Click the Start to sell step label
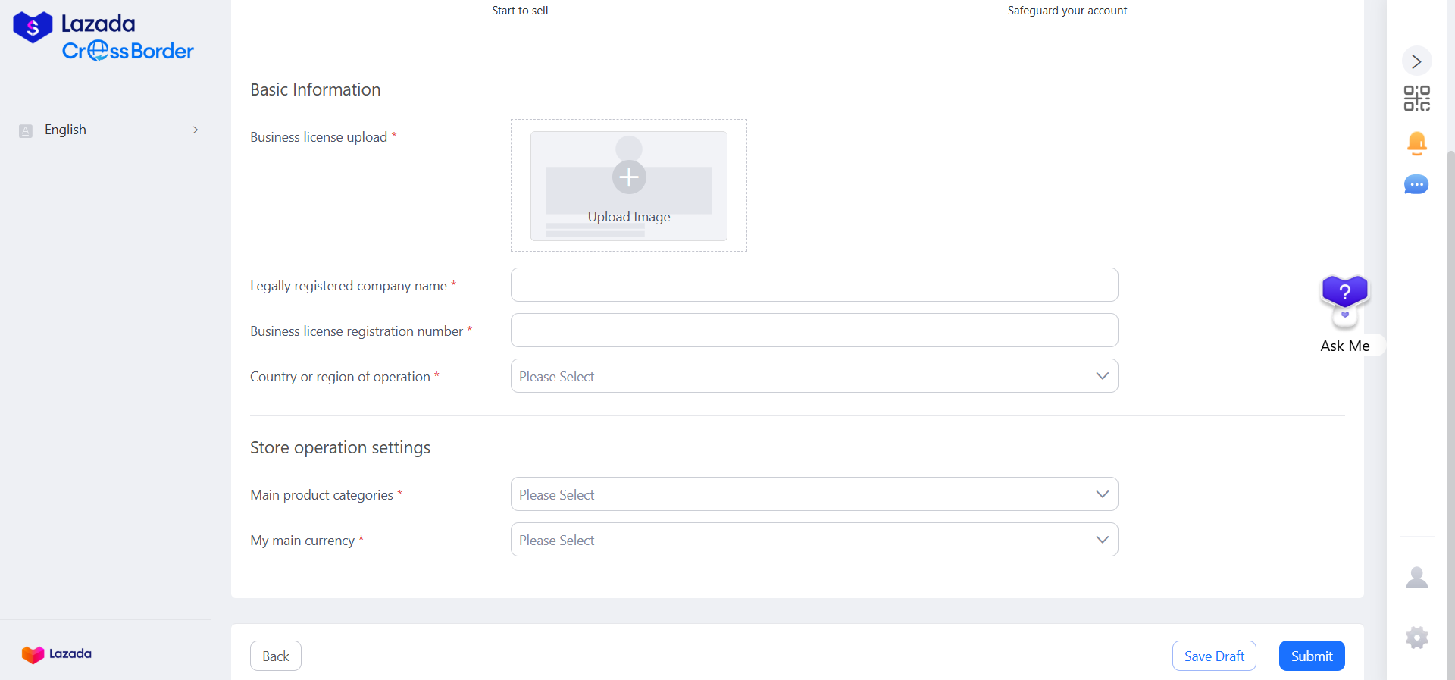This screenshot has width=1455, height=680. pos(520,11)
